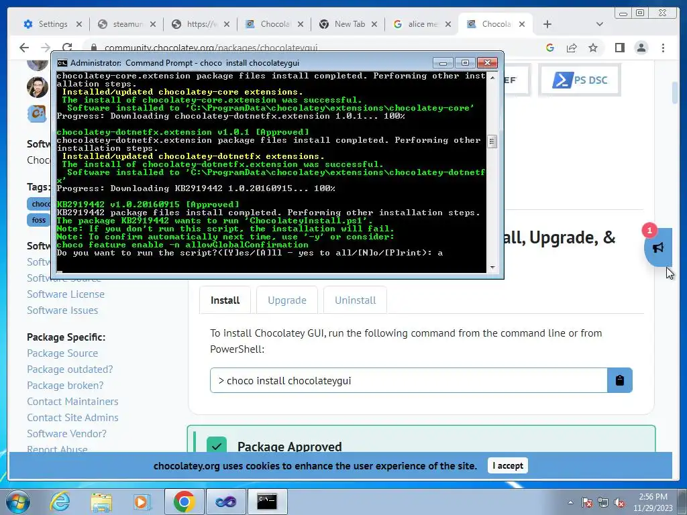This screenshot has height=515, width=687.
Task: Open Windows Media Player from taskbar
Action: pos(142,502)
